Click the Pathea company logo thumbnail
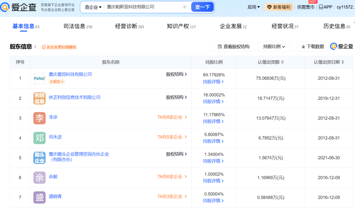The height and width of the screenshot is (208, 355). 40,78
